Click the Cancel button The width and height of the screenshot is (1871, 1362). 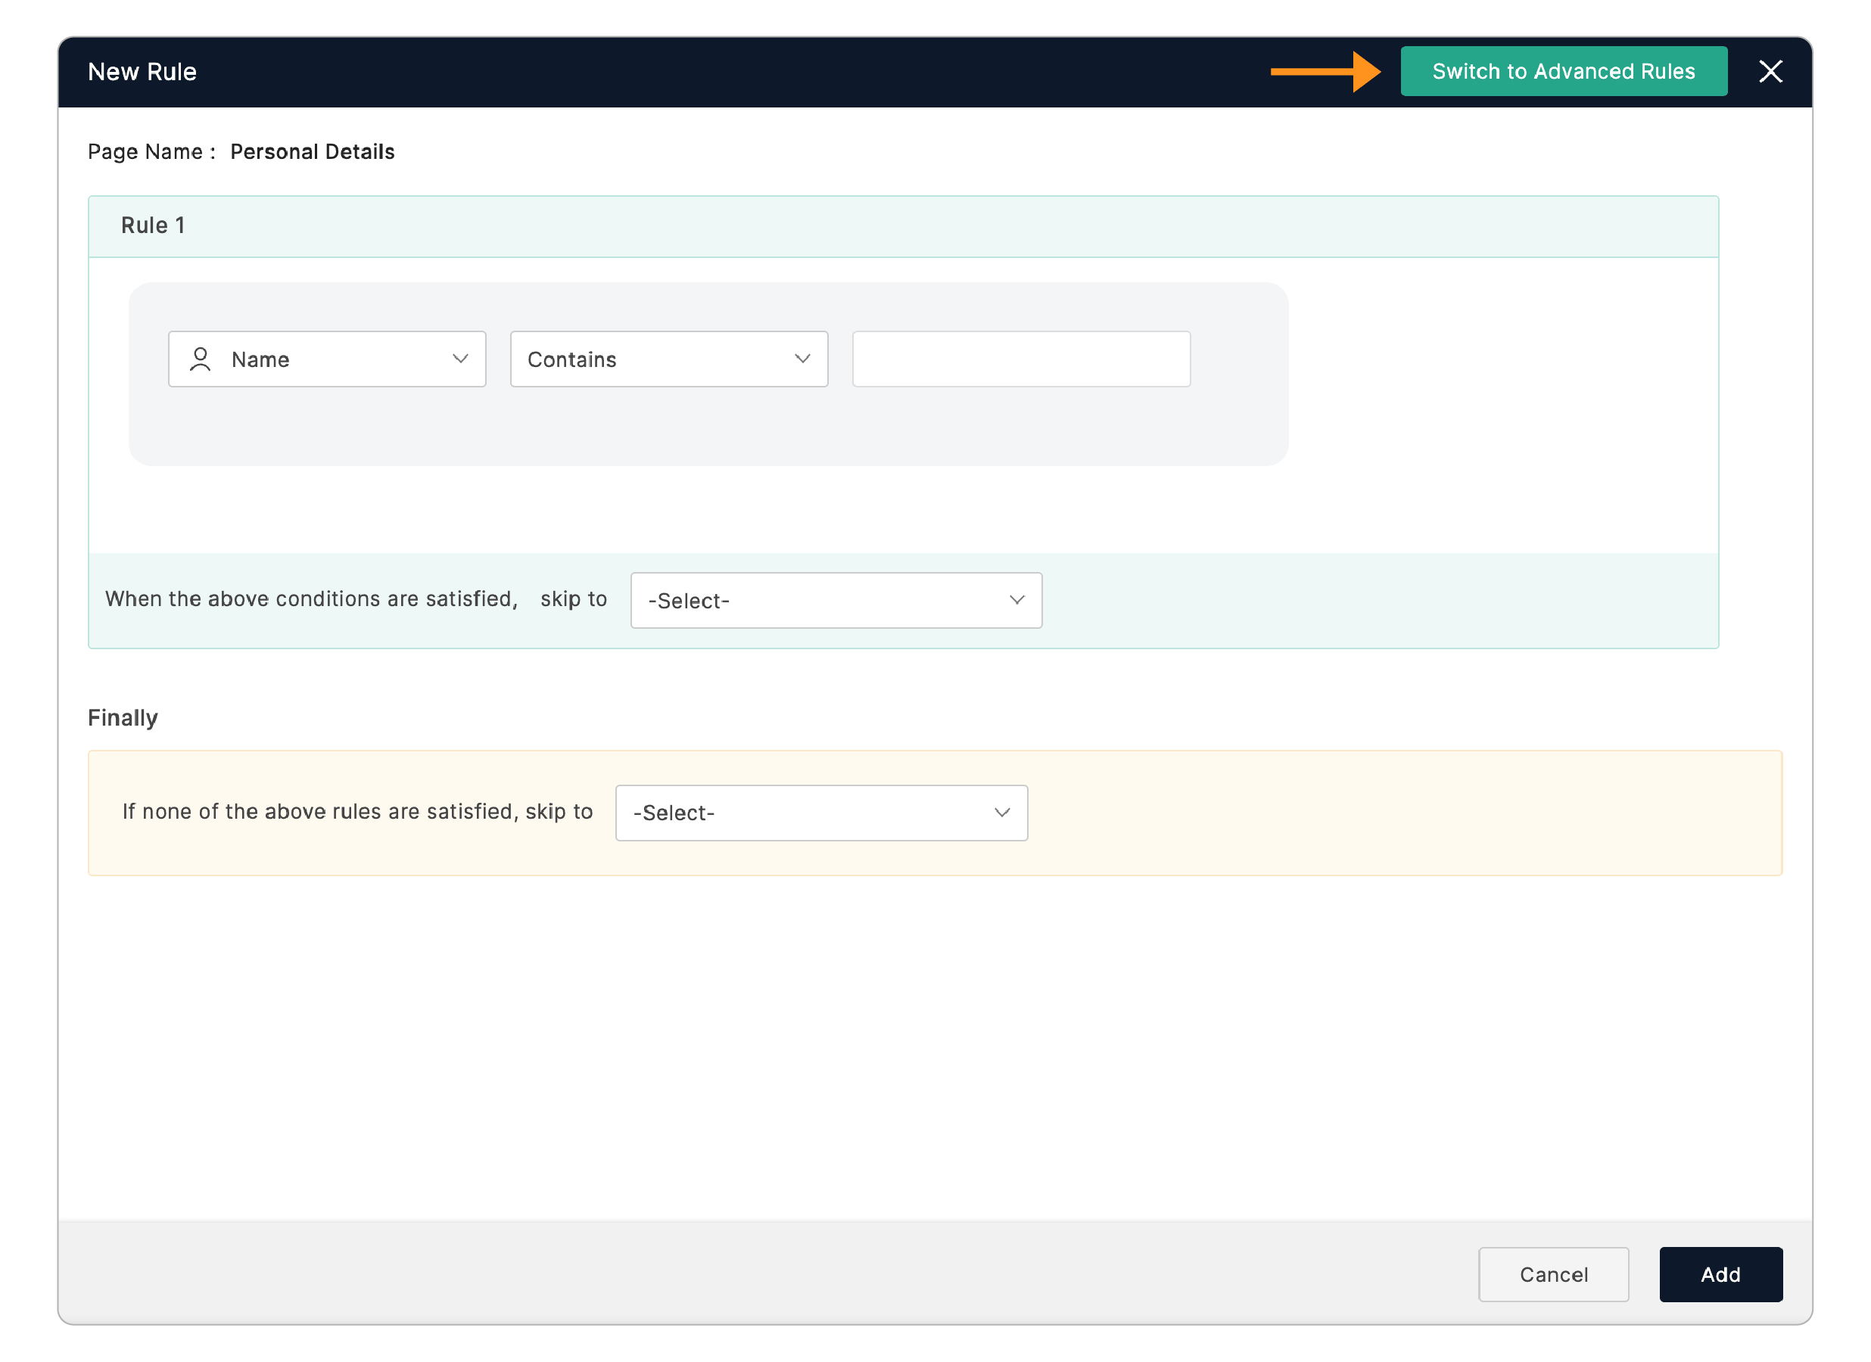1553,1276
